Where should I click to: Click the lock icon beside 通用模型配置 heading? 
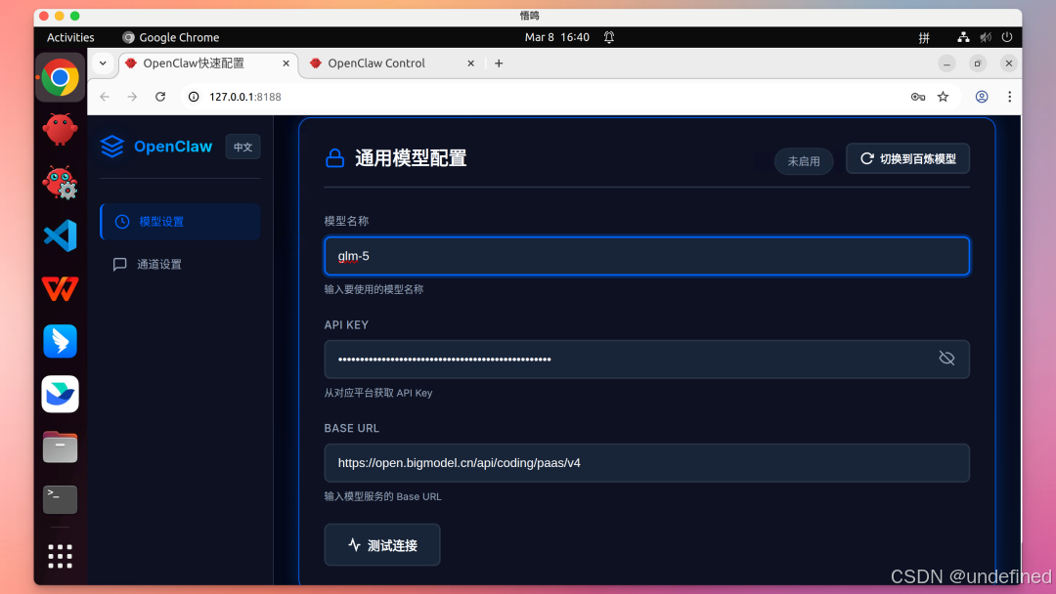332,157
